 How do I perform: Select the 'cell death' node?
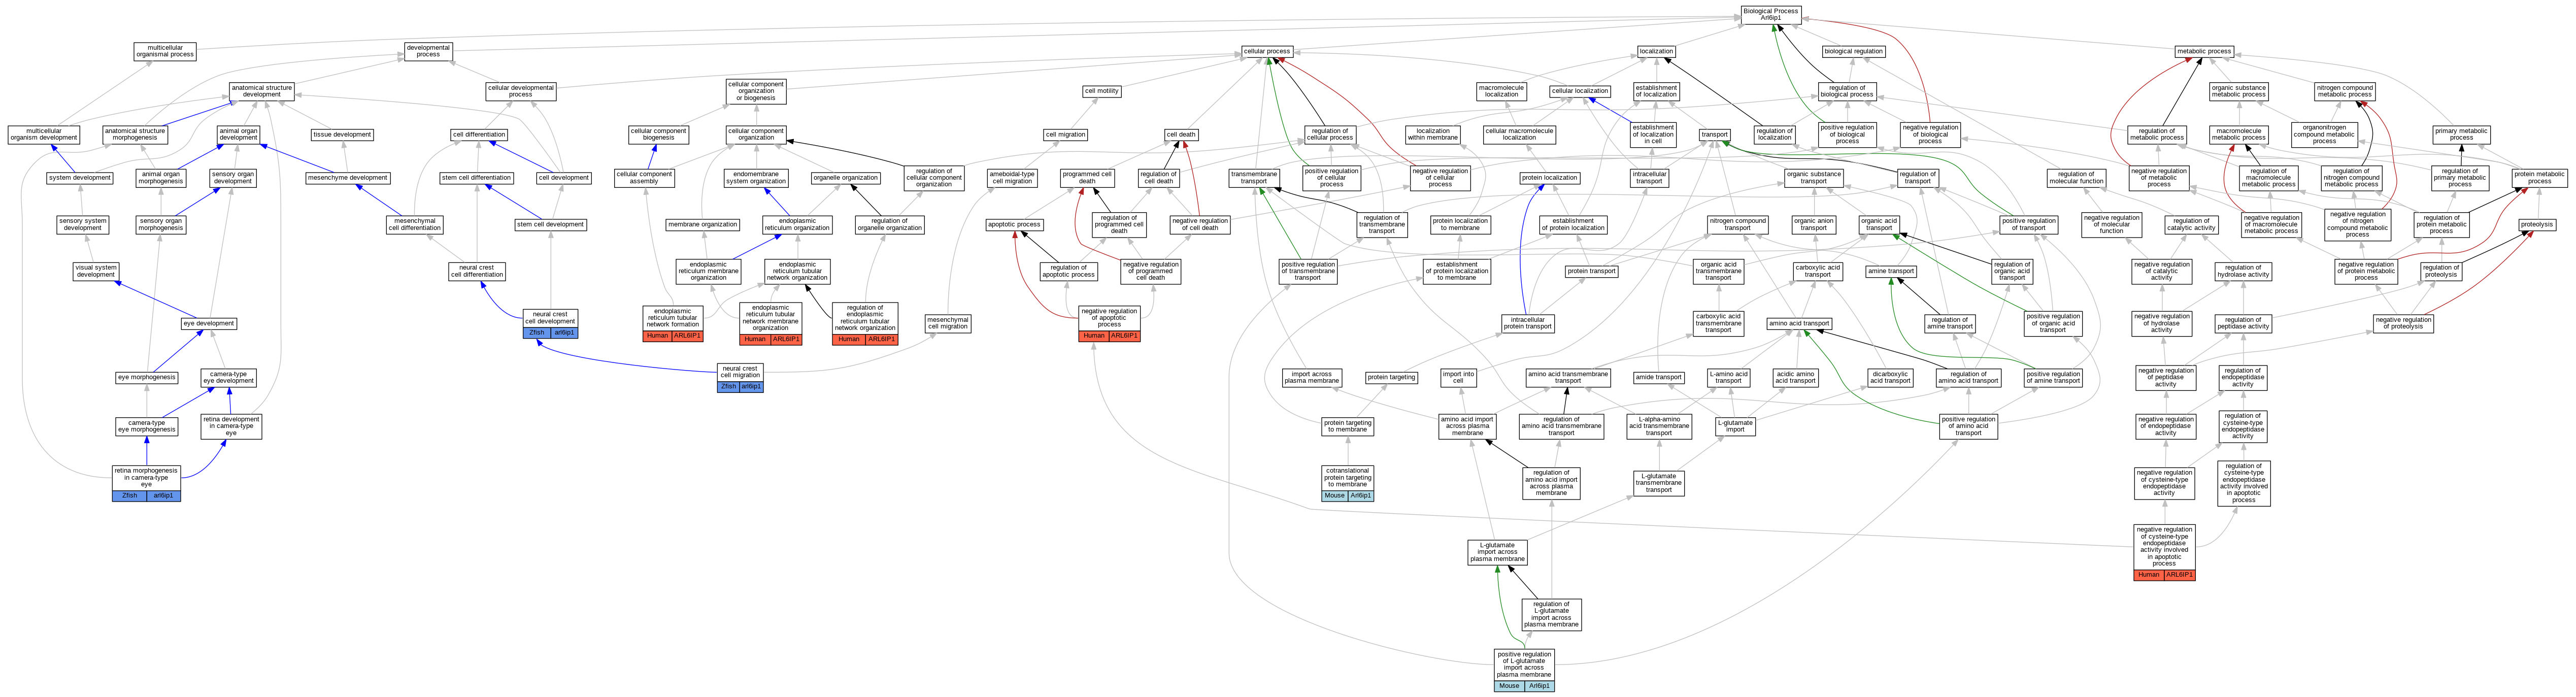tap(1181, 134)
